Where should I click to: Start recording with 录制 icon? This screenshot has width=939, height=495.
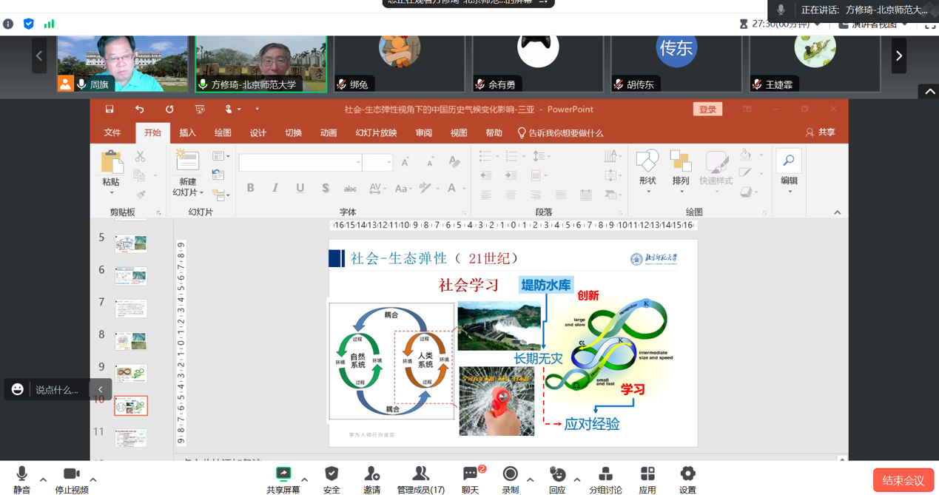pos(510,474)
